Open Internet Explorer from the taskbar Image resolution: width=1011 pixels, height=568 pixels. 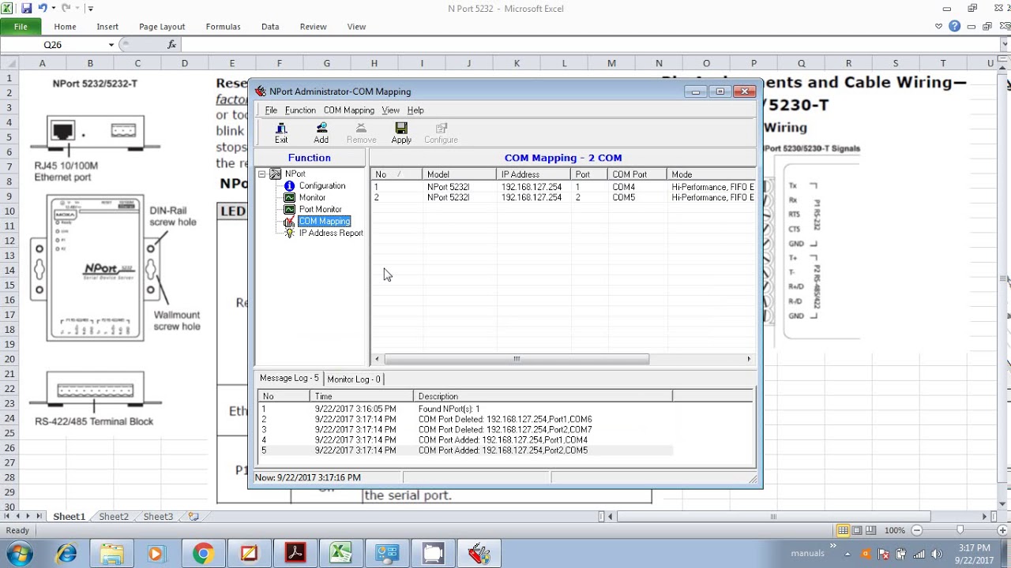(x=66, y=554)
